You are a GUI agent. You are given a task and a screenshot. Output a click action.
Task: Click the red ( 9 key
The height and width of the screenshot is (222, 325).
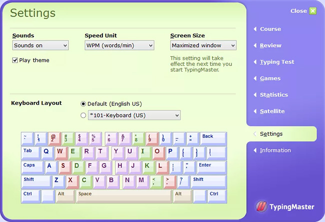point(152,138)
